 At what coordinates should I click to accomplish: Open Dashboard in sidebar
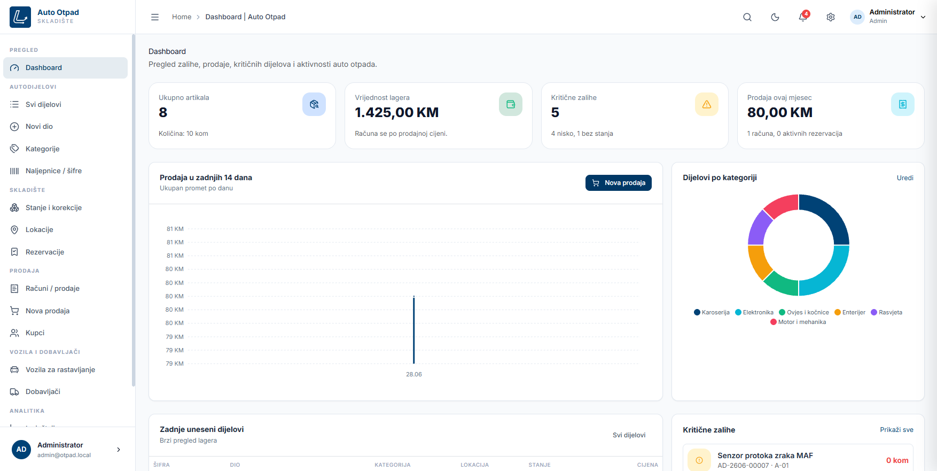click(x=65, y=68)
